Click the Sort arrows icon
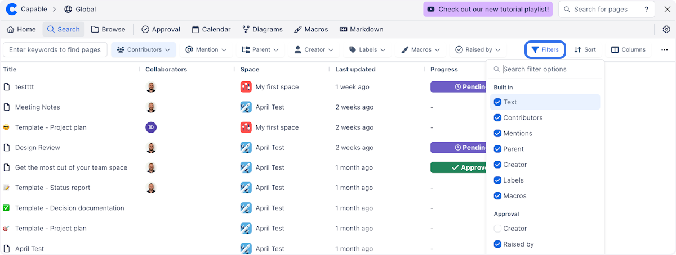The image size is (676, 255). [577, 49]
